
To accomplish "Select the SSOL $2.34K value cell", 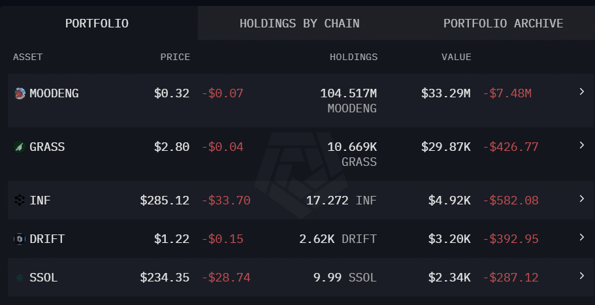I will 449,278.
